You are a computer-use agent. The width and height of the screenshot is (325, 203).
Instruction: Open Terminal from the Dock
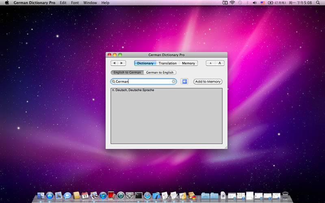tap(139, 195)
